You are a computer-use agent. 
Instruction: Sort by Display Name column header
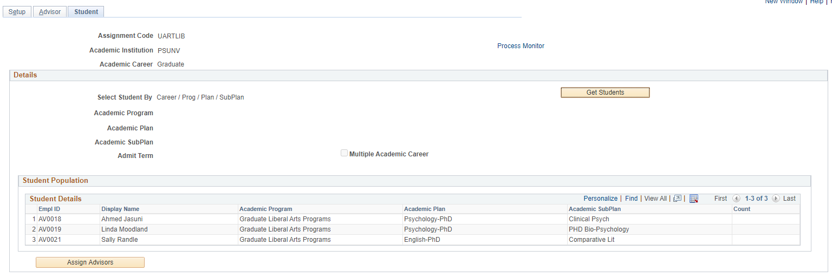tap(120, 209)
